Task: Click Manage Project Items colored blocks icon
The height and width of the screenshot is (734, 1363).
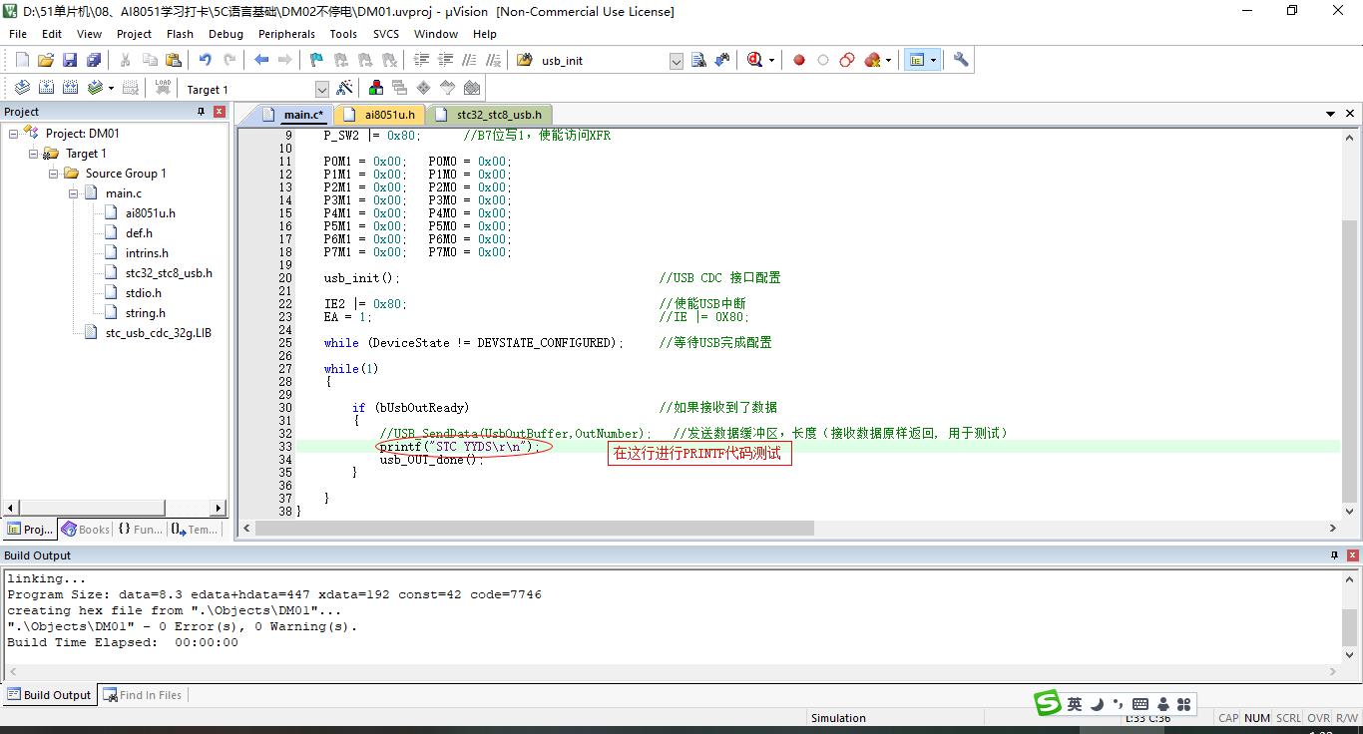Action: tap(376, 89)
